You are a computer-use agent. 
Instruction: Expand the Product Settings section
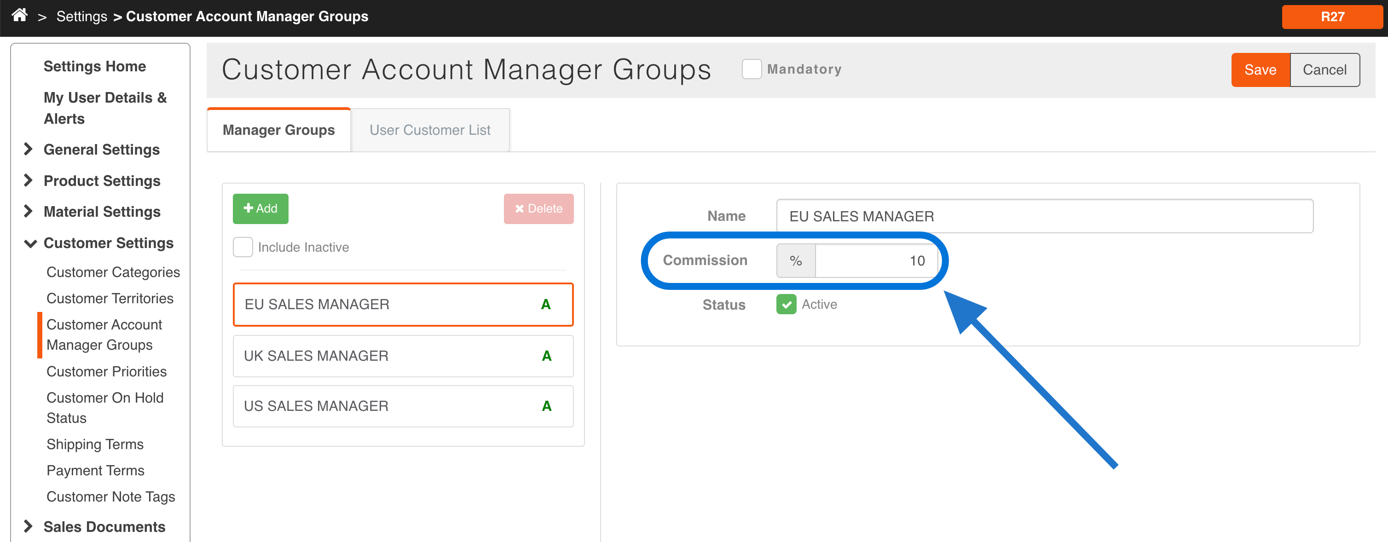click(29, 180)
